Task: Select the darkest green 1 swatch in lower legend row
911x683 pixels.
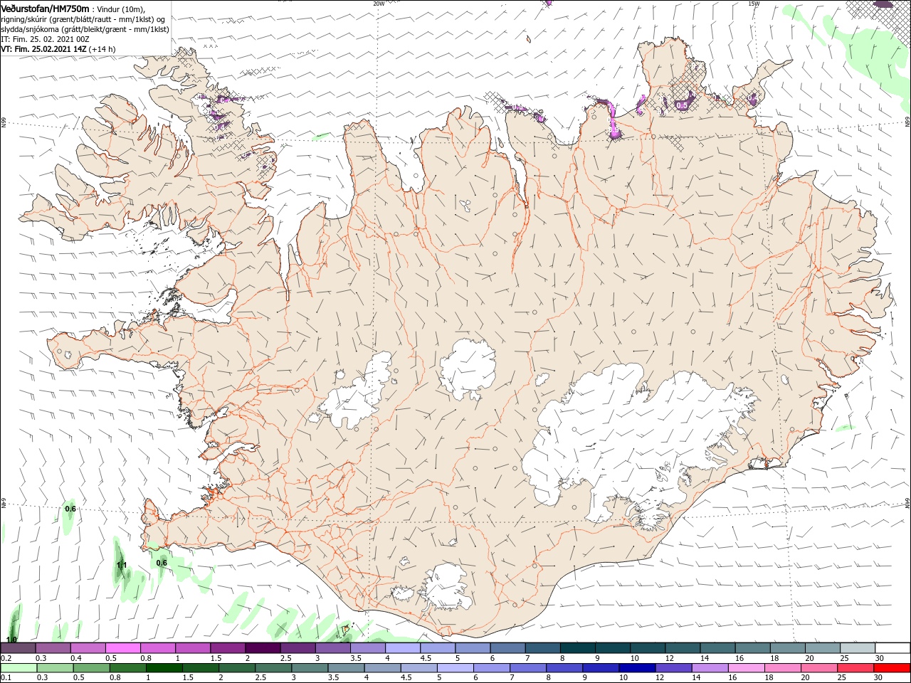Action: (164, 668)
